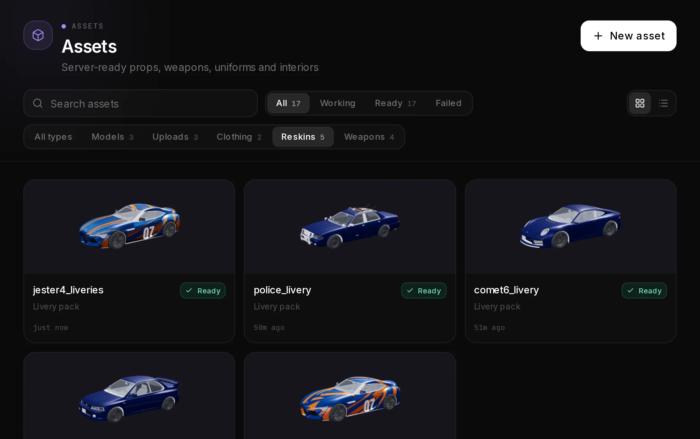Click the Assets cube icon in the header

pos(38,35)
